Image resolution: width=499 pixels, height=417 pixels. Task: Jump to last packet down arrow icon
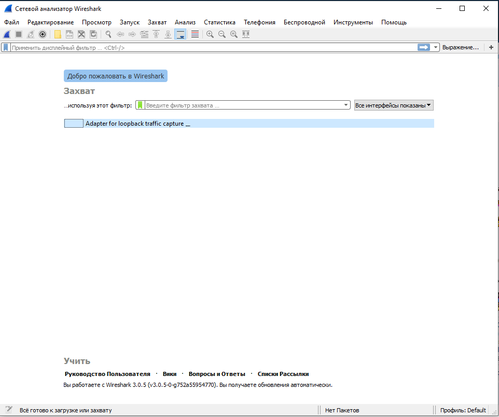(x=168, y=34)
